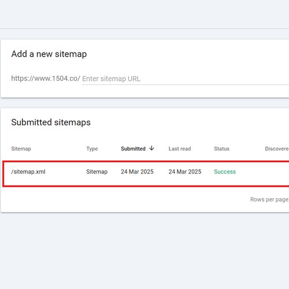This screenshot has width=289, height=289.
Task: Click the green Success status text
Action: pos(225,172)
